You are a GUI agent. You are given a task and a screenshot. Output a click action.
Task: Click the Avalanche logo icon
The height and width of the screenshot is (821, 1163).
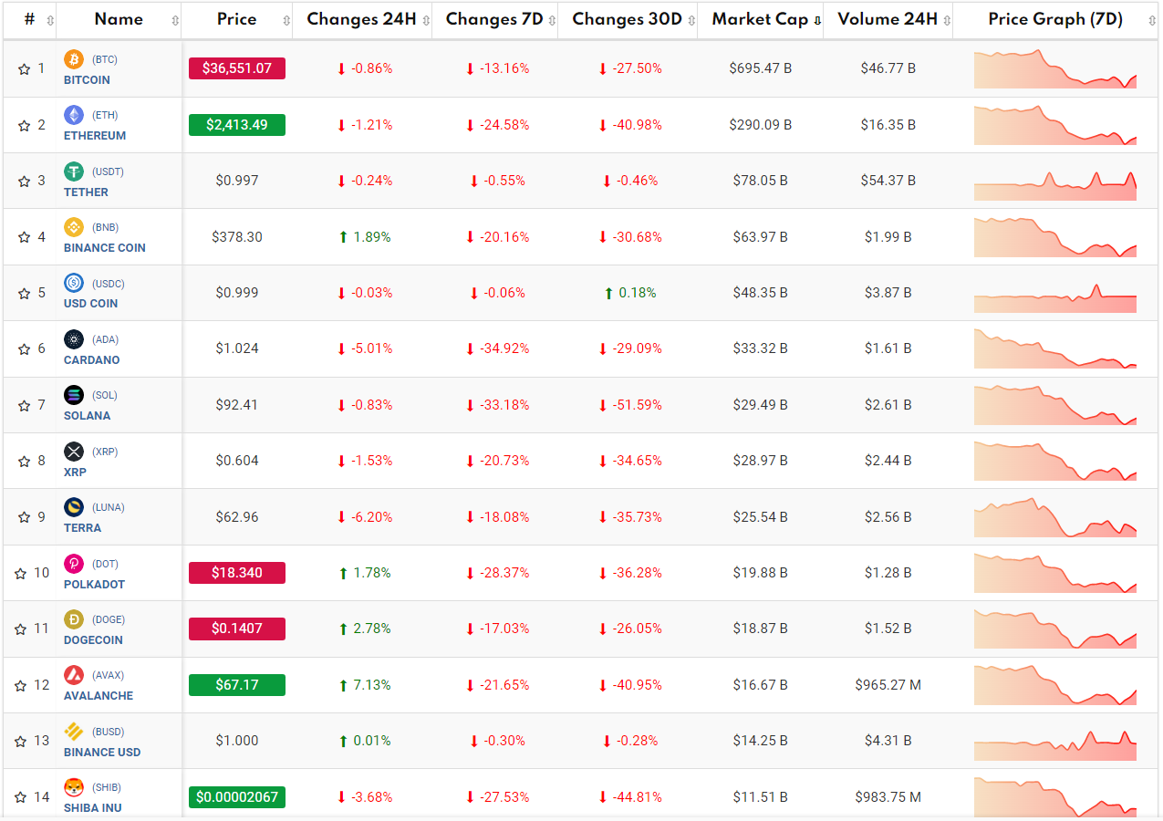74,675
